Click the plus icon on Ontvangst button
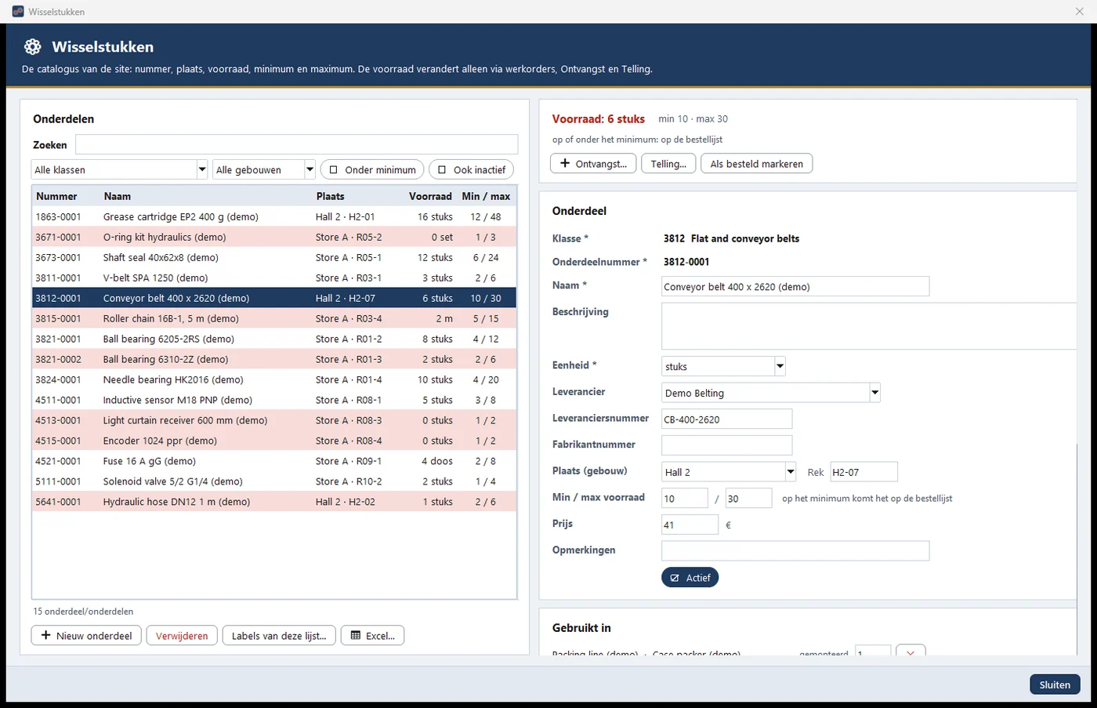 (565, 163)
